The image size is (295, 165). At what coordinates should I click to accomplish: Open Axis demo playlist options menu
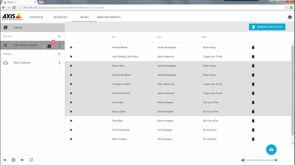[59, 45]
